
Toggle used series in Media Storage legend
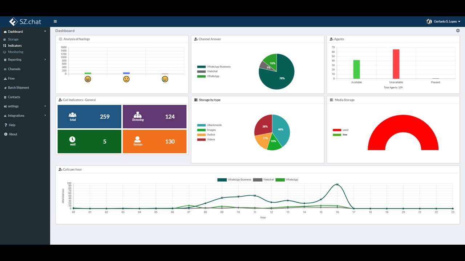(x=341, y=130)
